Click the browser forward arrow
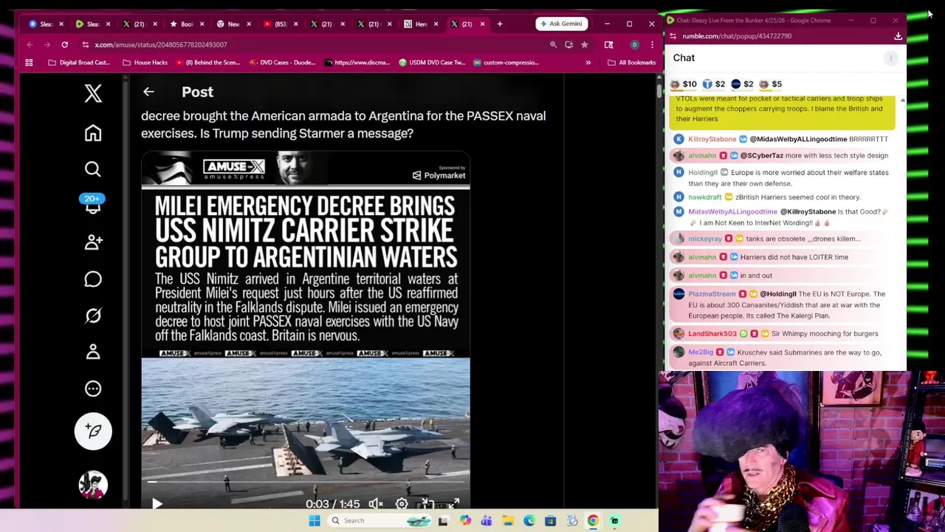 click(x=47, y=44)
